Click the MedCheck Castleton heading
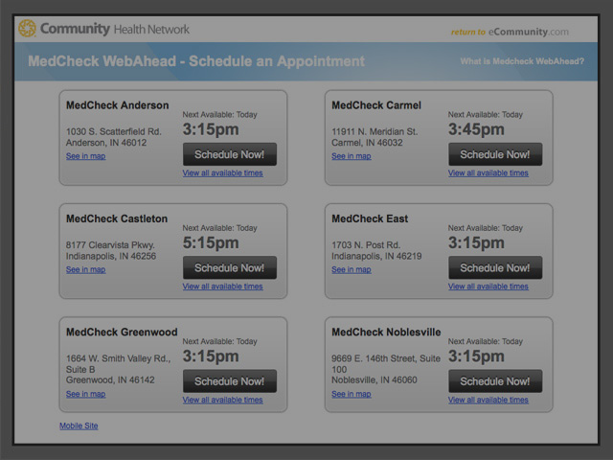Image resolution: width=613 pixels, height=460 pixels. click(x=117, y=218)
